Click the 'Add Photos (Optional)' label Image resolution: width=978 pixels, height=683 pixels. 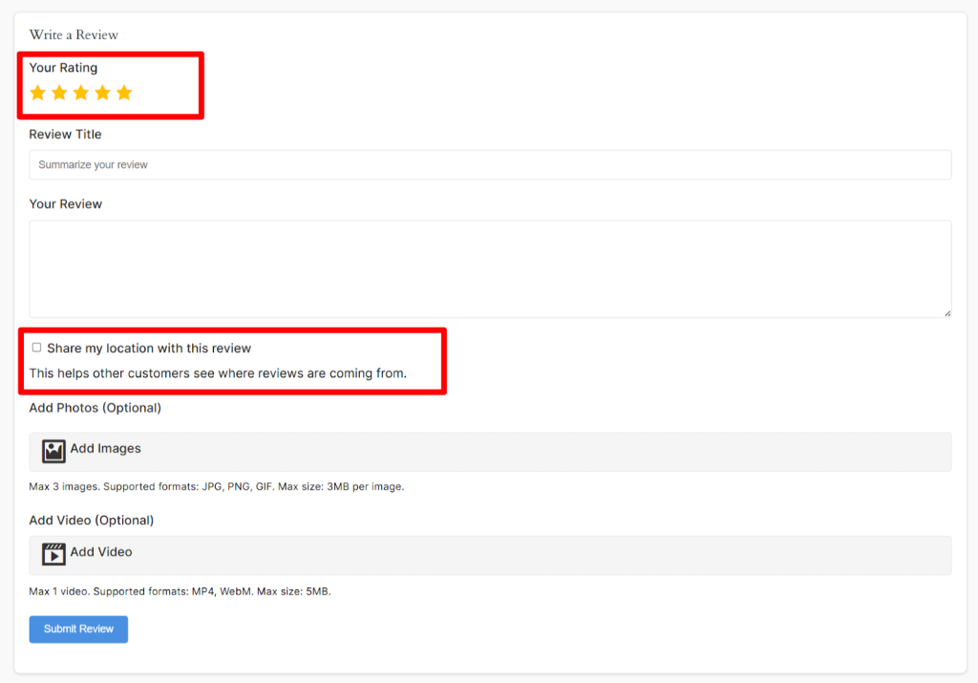pos(95,408)
